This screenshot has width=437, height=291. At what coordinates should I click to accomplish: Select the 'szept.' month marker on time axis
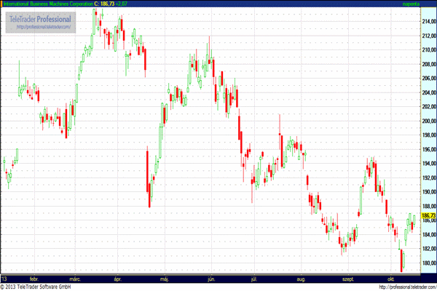(346, 278)
